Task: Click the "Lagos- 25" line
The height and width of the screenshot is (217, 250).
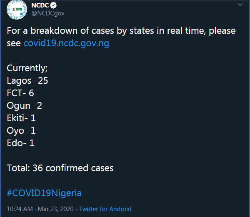Action: coord(27,81)
